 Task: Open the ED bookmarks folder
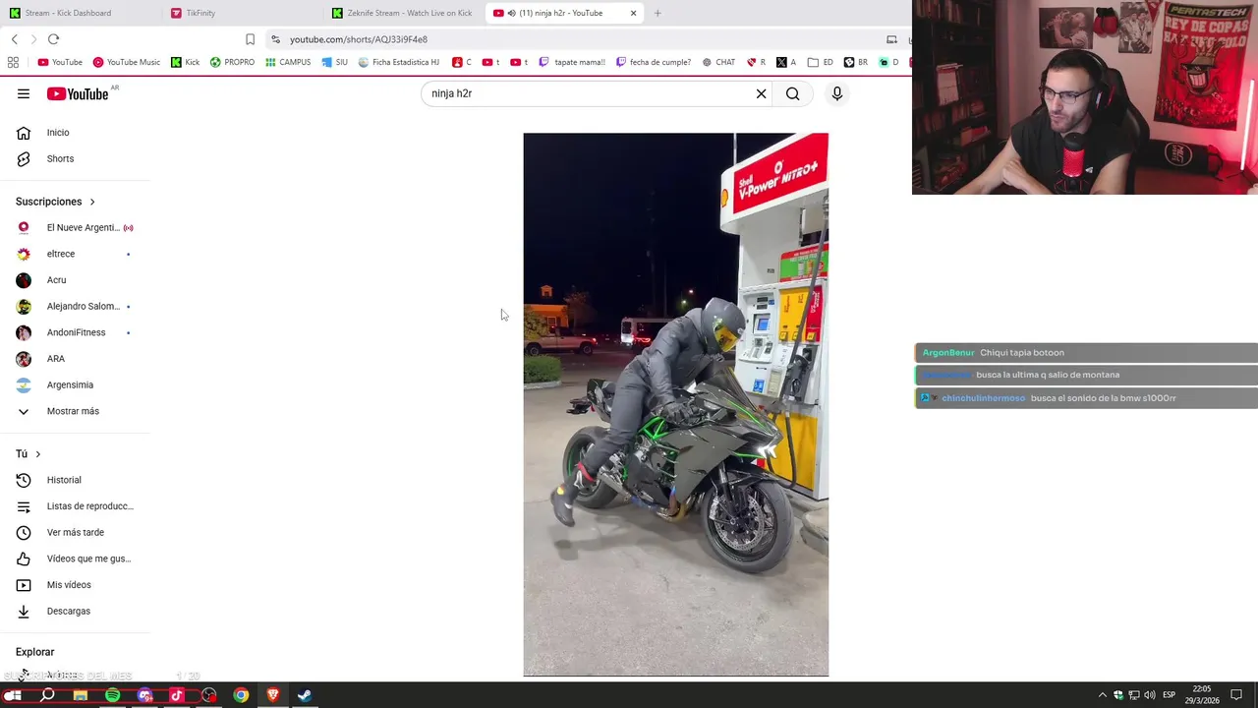coord(821,62)
